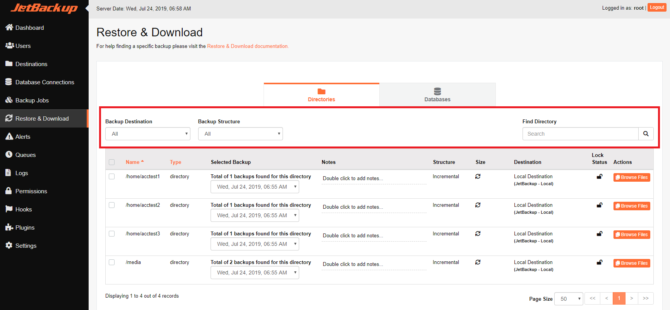Check the /media row checkbox
The height and width of the screenshot is (310, 670).
coord(112,262)
